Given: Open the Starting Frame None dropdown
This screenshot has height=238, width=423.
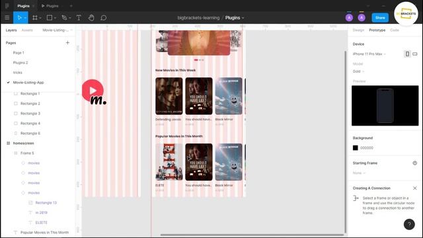Looking at the screenshot, I should click(359, 173).
